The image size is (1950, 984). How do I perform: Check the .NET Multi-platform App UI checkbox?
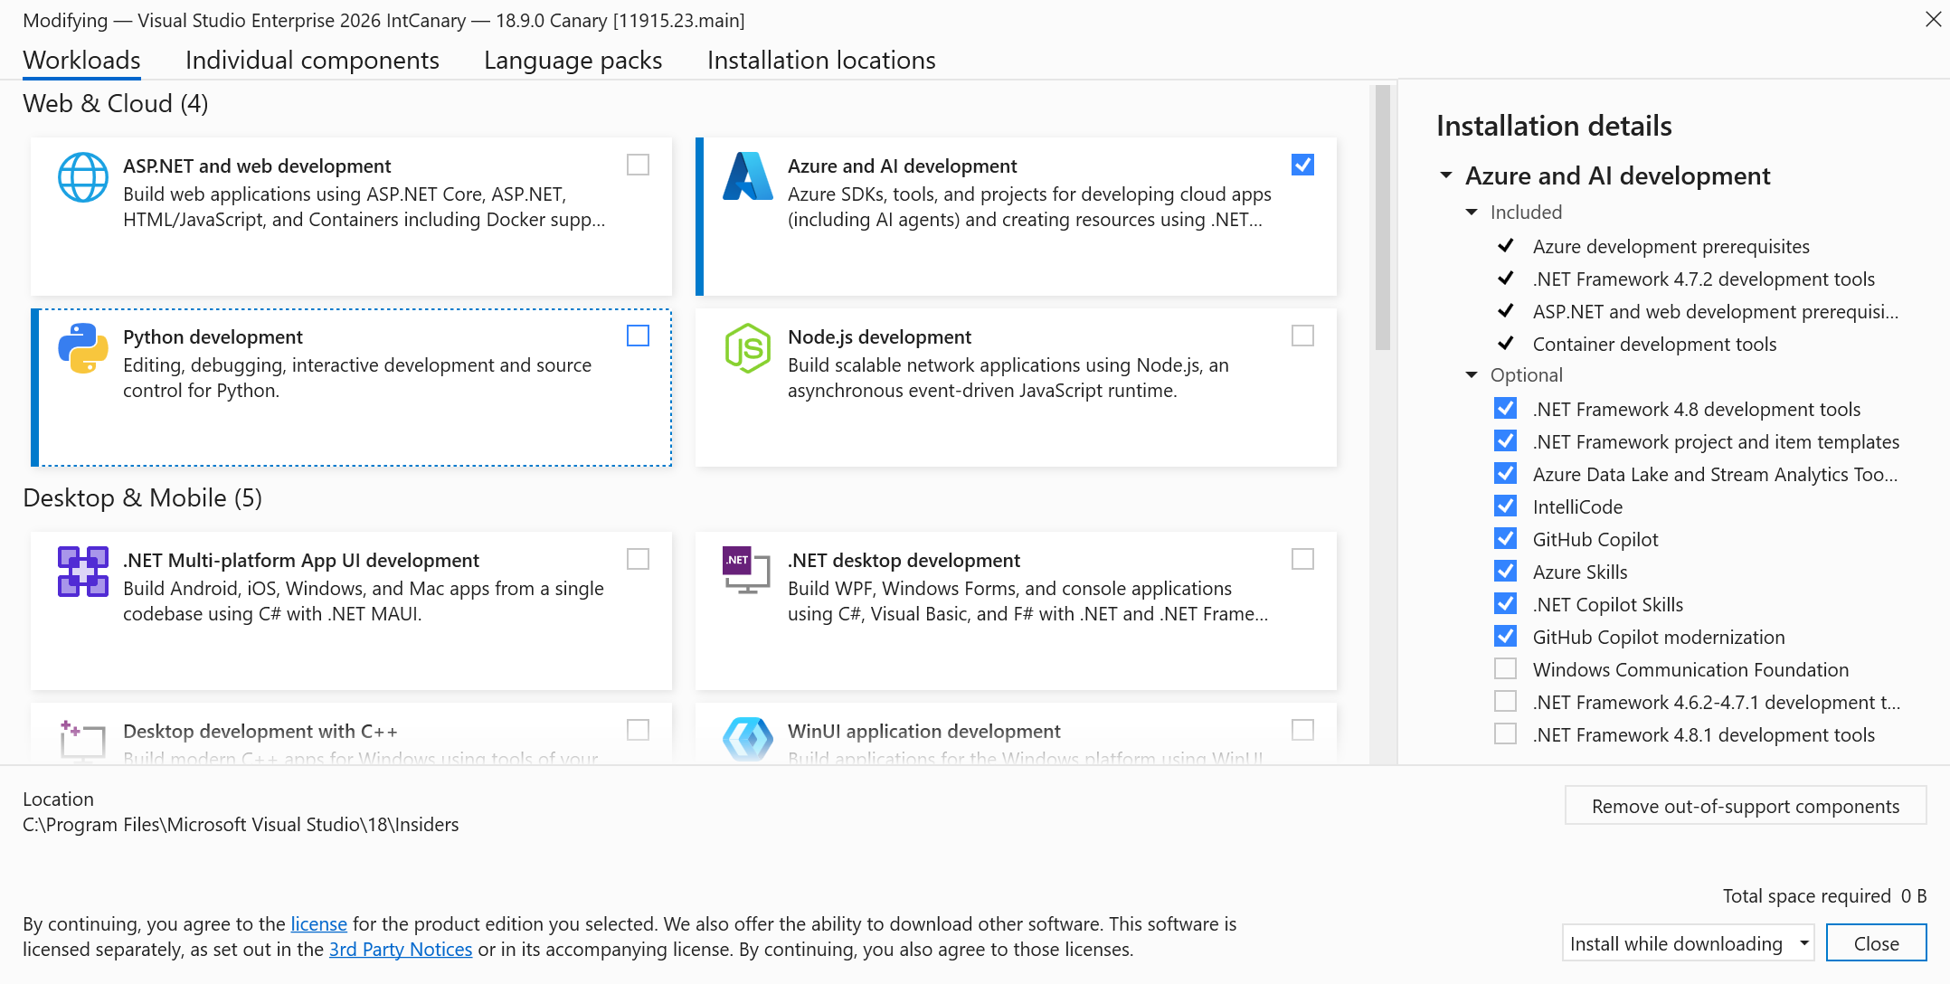pyautogui.click(x=638, y=559)
